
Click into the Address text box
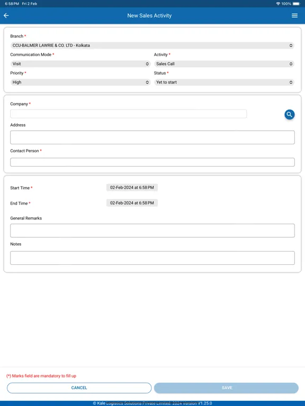(x=152, y=137)
